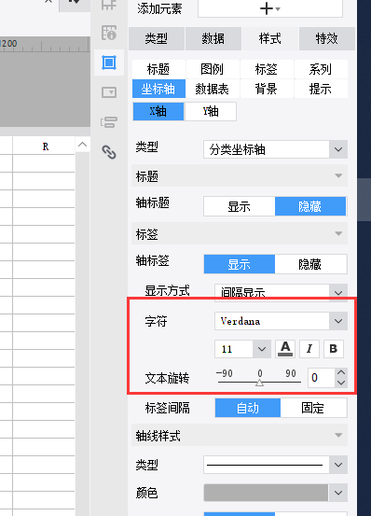The image size is (371, 516).
Task: Increase the text rotation value
Action: tap(341, 372)
